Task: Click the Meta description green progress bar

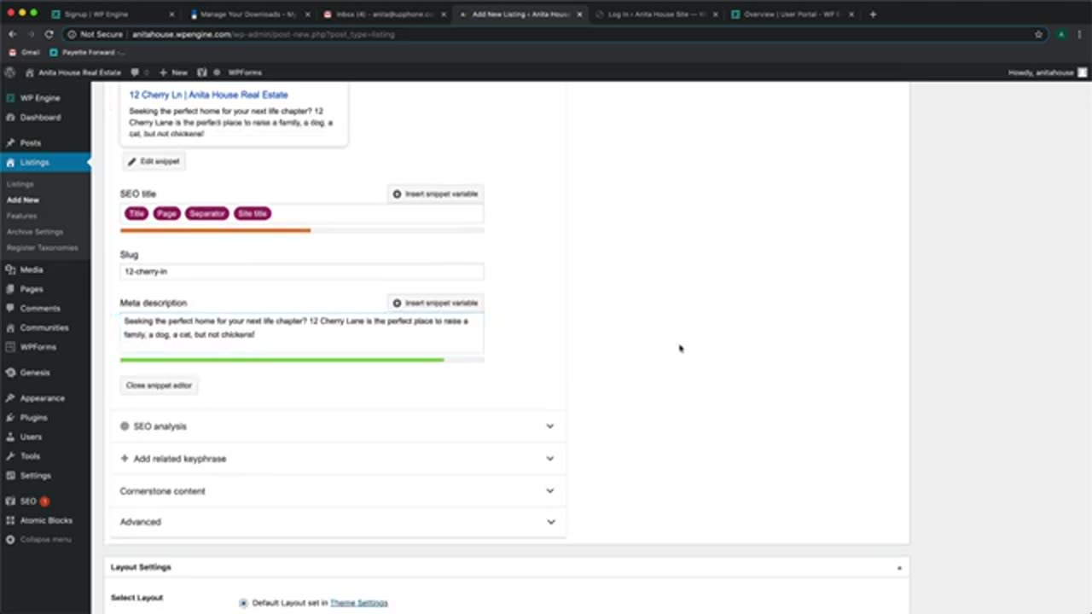Action: [x=282, y=360]
